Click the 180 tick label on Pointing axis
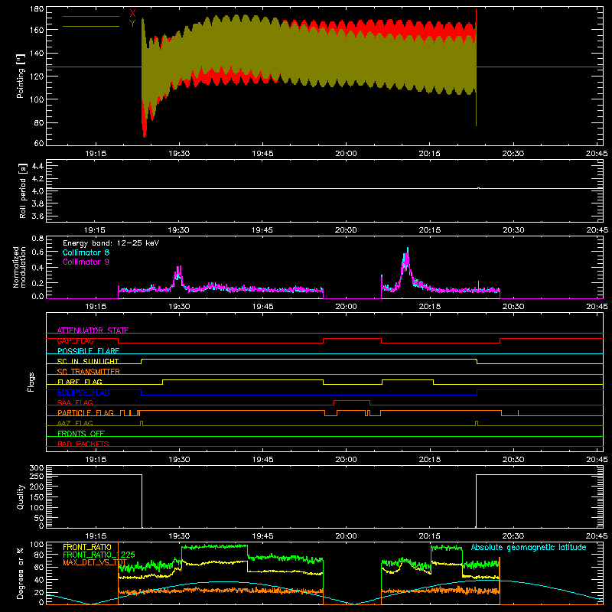This screenshot has height=612, width=612. tap(37, 8)
